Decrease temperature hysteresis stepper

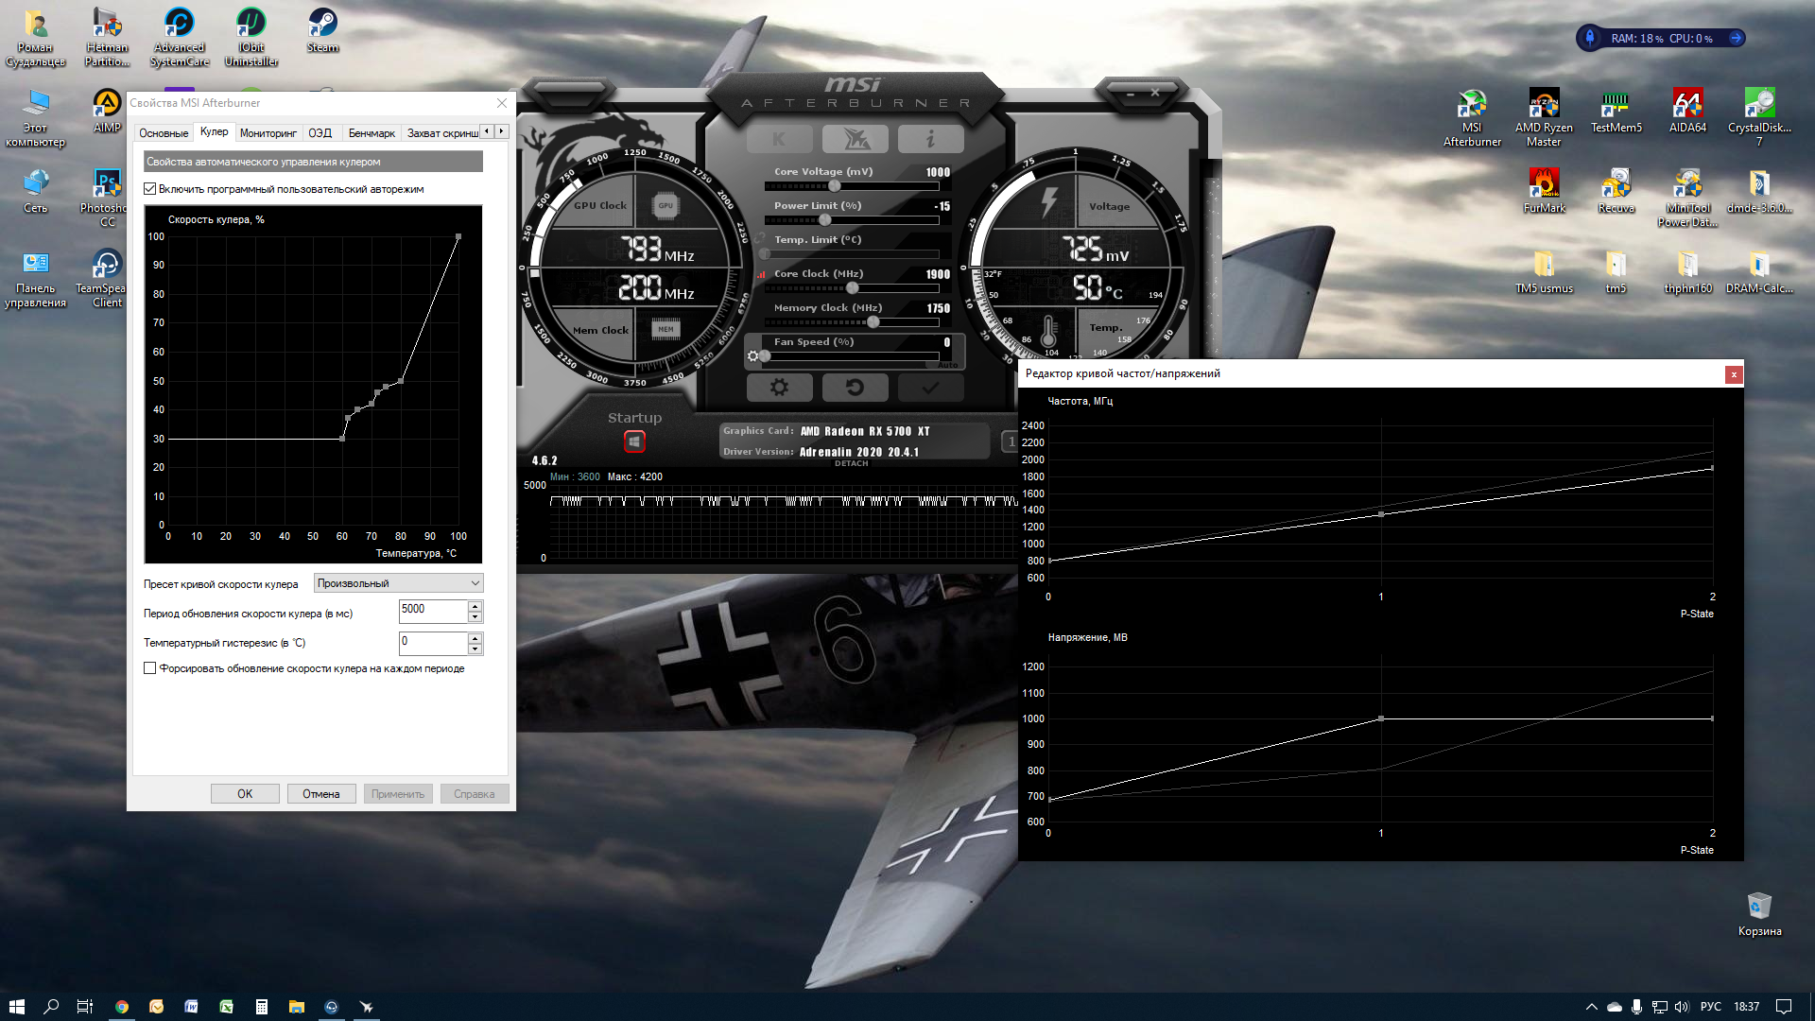pos(475,649)
